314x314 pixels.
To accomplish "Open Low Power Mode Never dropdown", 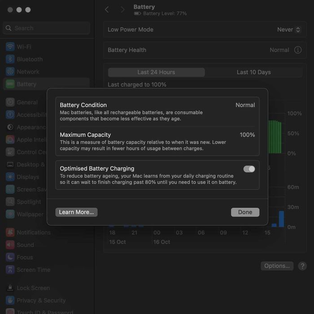I will click(x=288, y=30).
